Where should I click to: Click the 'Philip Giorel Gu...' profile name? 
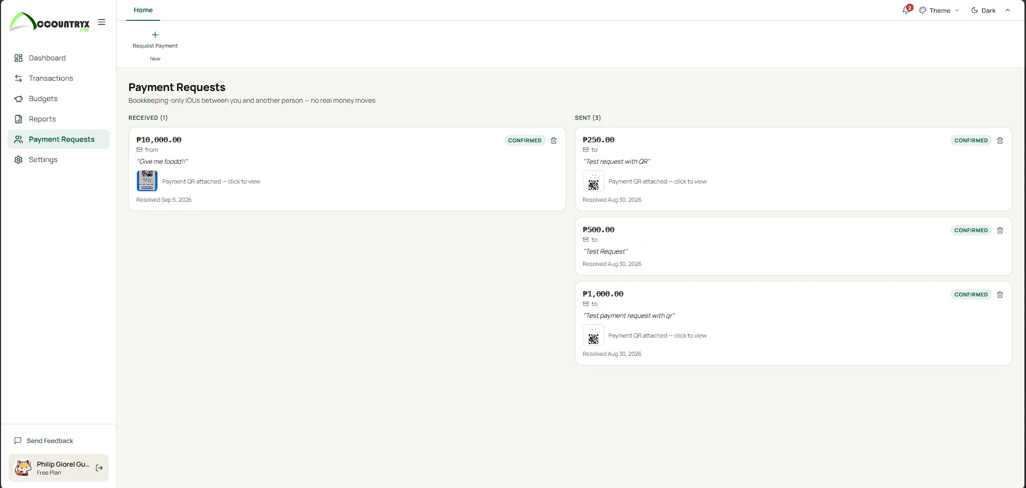pyautogui.click(x=63, y=464)
